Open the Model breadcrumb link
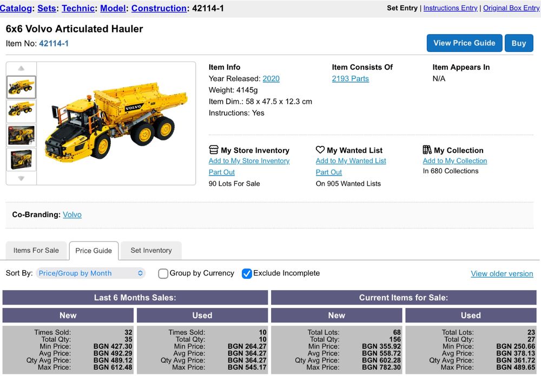Image resolution: width=541 pixels, height=377 pixels. pos(113,8)
